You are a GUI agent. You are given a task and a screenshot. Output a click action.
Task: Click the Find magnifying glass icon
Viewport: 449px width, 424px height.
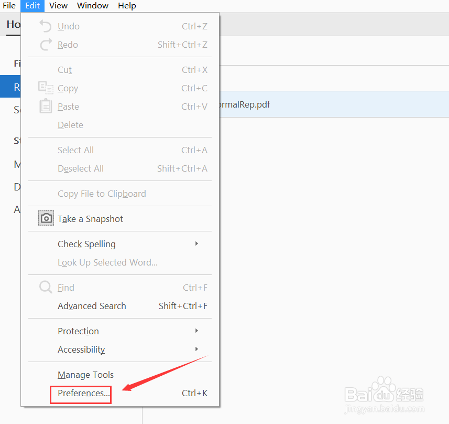tap(46, 287)
